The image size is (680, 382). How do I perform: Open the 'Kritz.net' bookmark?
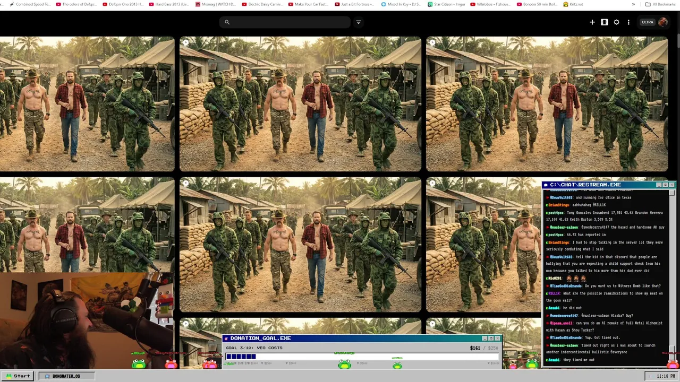(573, 4)
